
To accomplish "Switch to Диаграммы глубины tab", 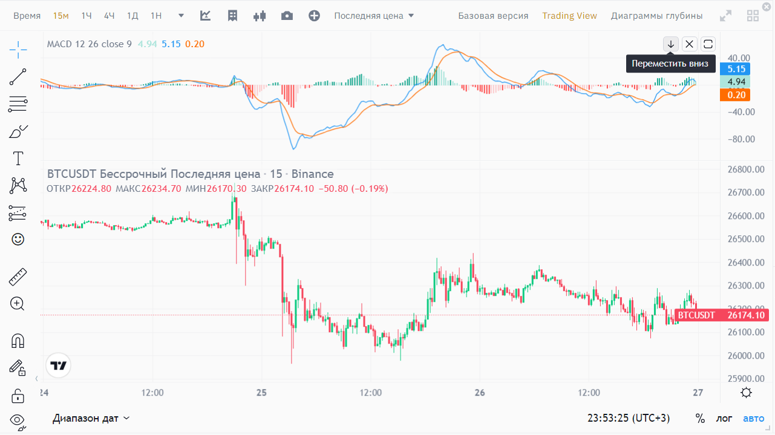I will coord(656,16).
